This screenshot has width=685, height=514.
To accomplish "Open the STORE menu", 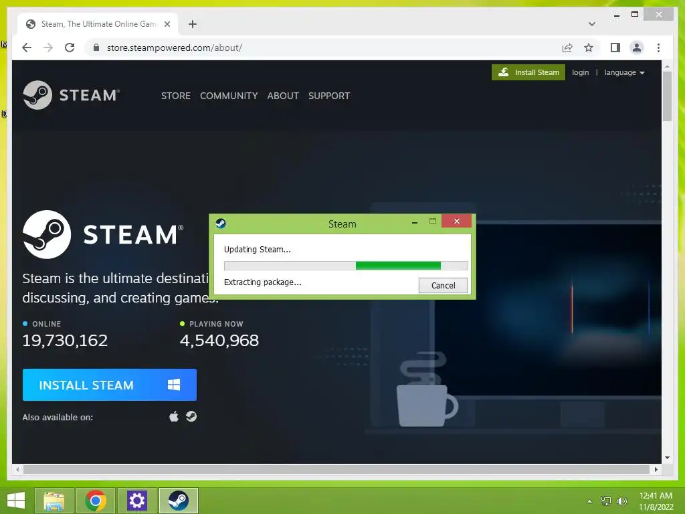I will [176, 96].
